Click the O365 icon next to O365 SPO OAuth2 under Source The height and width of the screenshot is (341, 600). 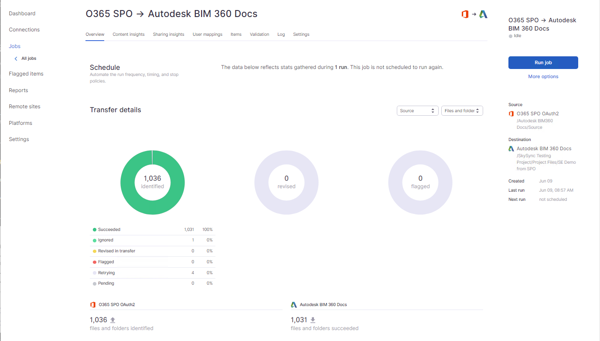coord(511,114)
